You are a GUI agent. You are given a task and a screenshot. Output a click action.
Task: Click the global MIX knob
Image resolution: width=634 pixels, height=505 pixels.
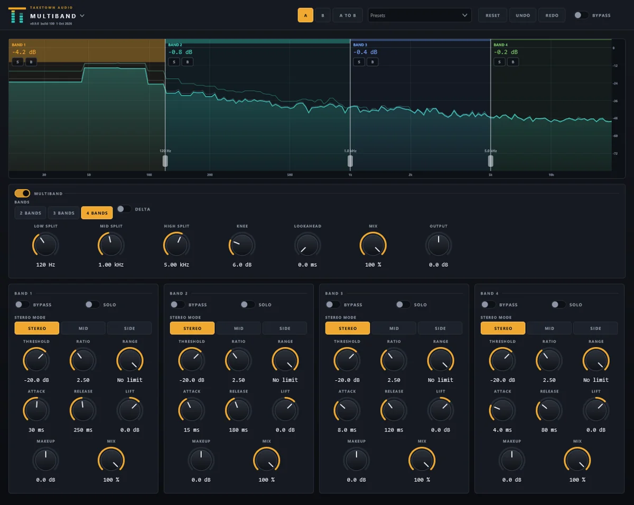tap(373, 245)
